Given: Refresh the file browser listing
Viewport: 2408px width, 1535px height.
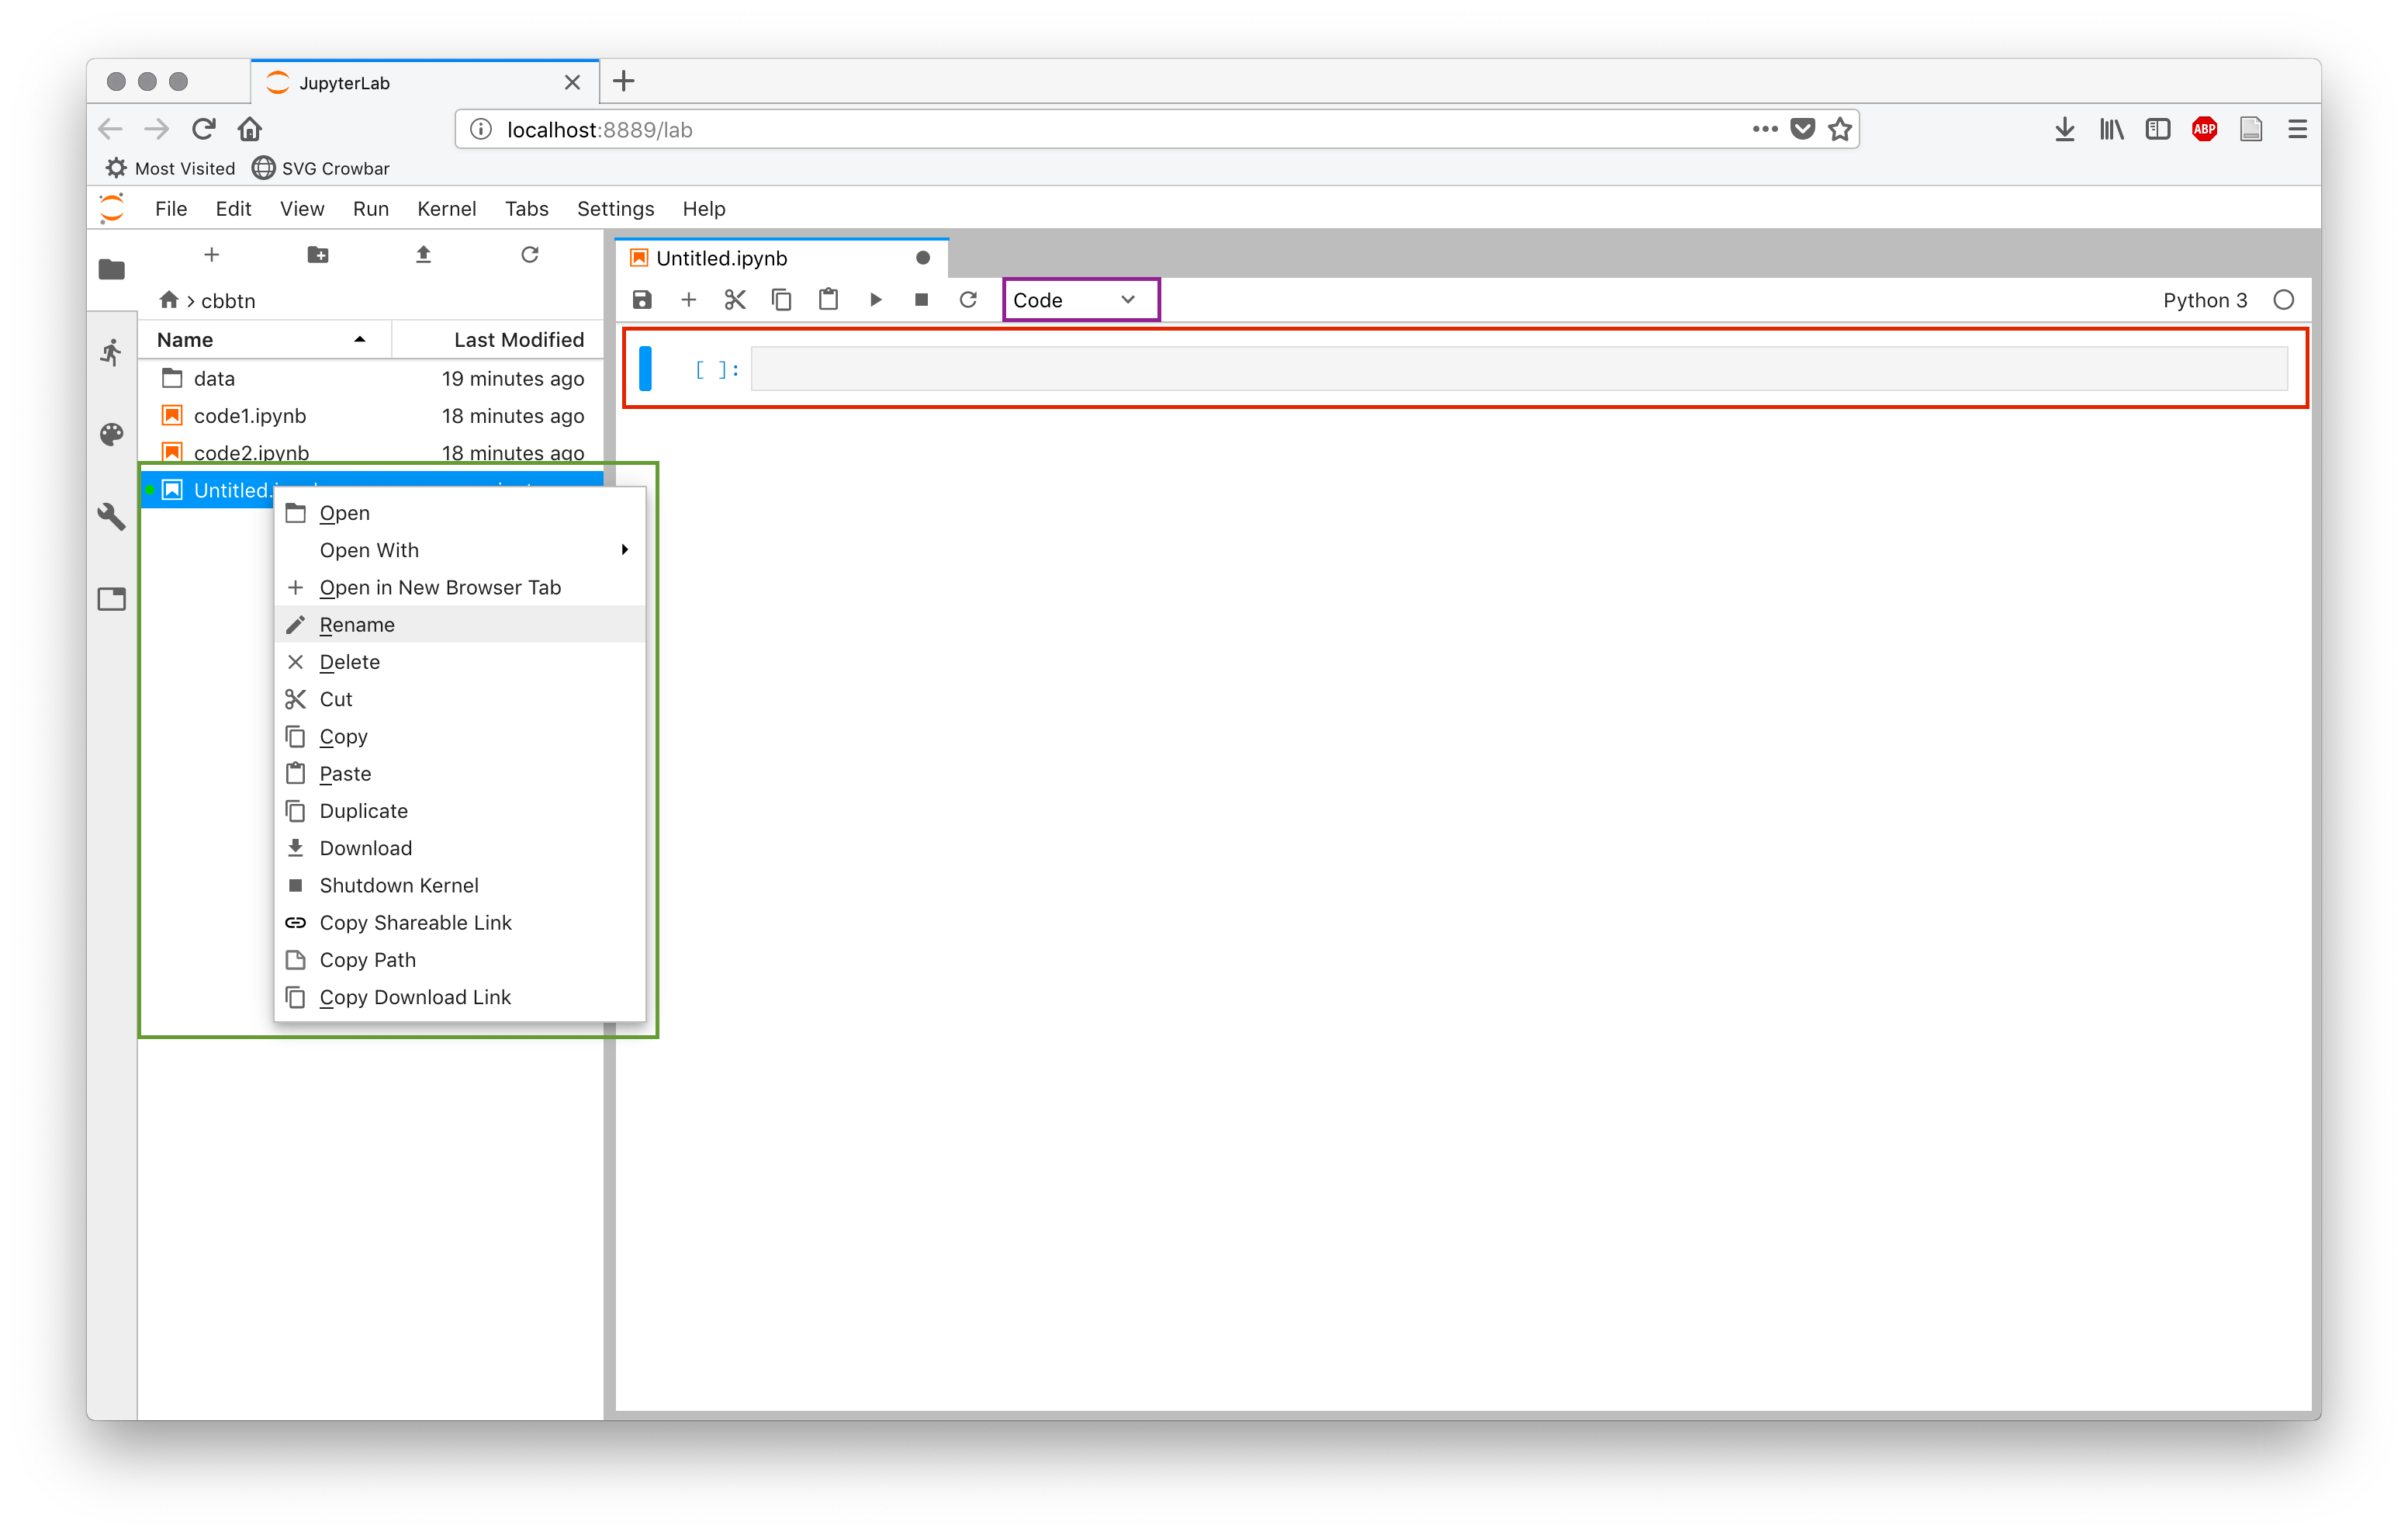Looking at the screenshot, I should (x=529, y=255).
